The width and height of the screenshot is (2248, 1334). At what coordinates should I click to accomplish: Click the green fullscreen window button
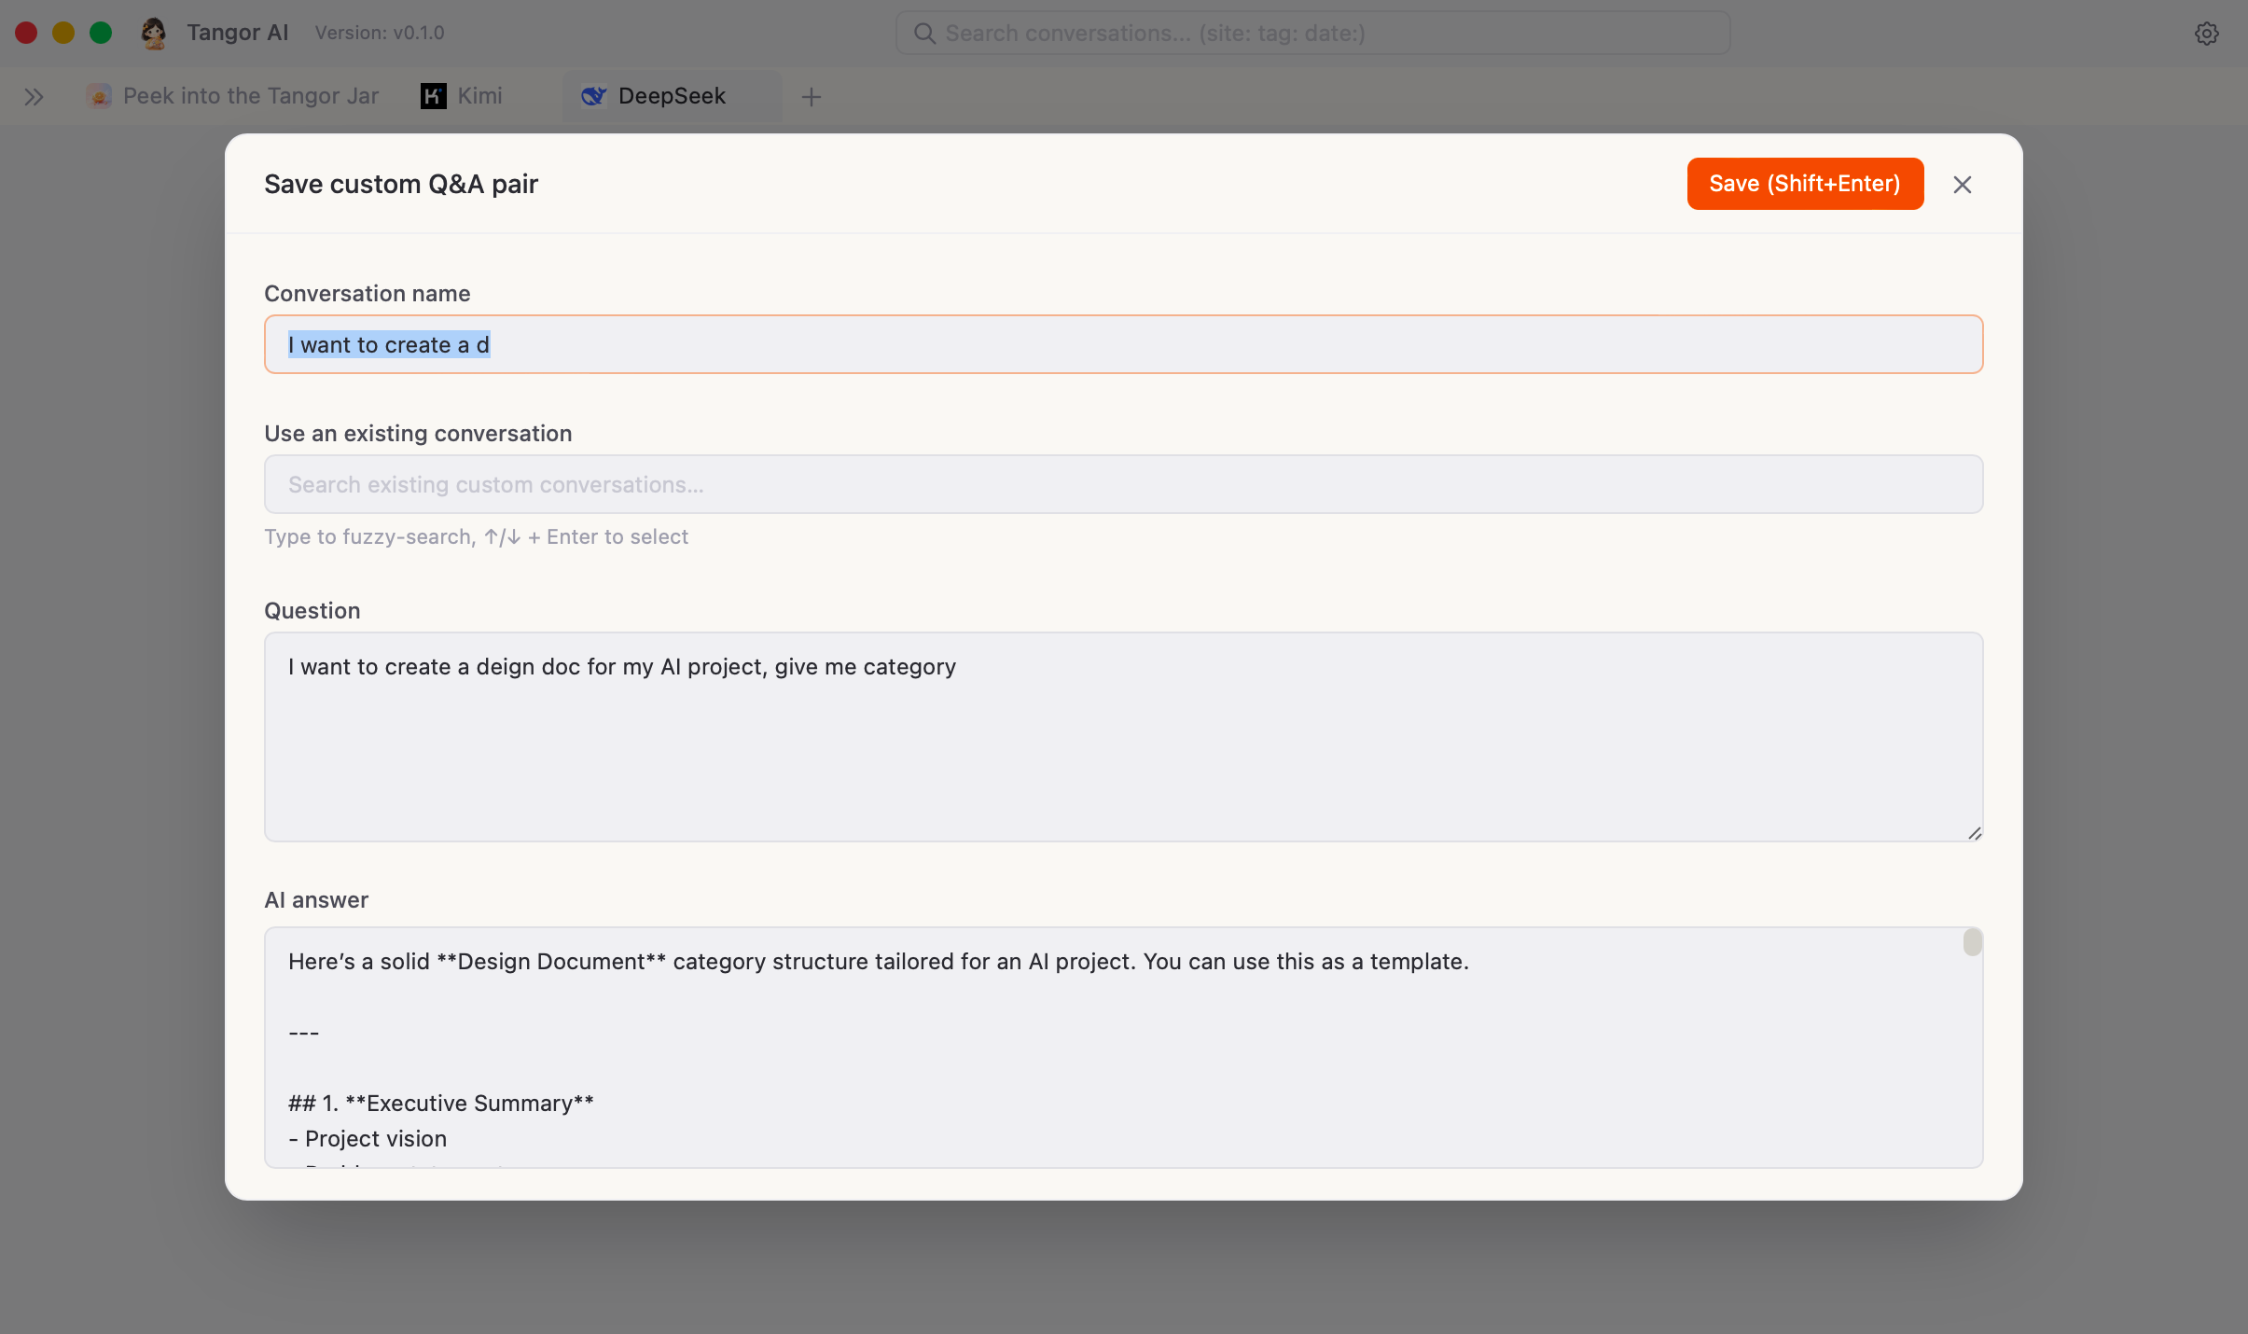[x=101, y=33]
